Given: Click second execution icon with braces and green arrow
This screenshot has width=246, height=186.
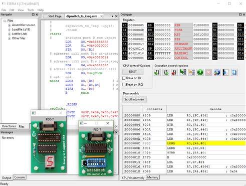Looking at the screenshot, I should (x=166, y=73).
